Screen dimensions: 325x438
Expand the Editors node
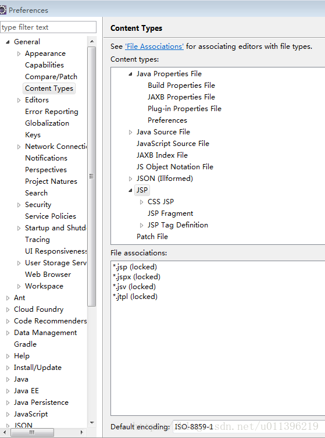[19, 100]
